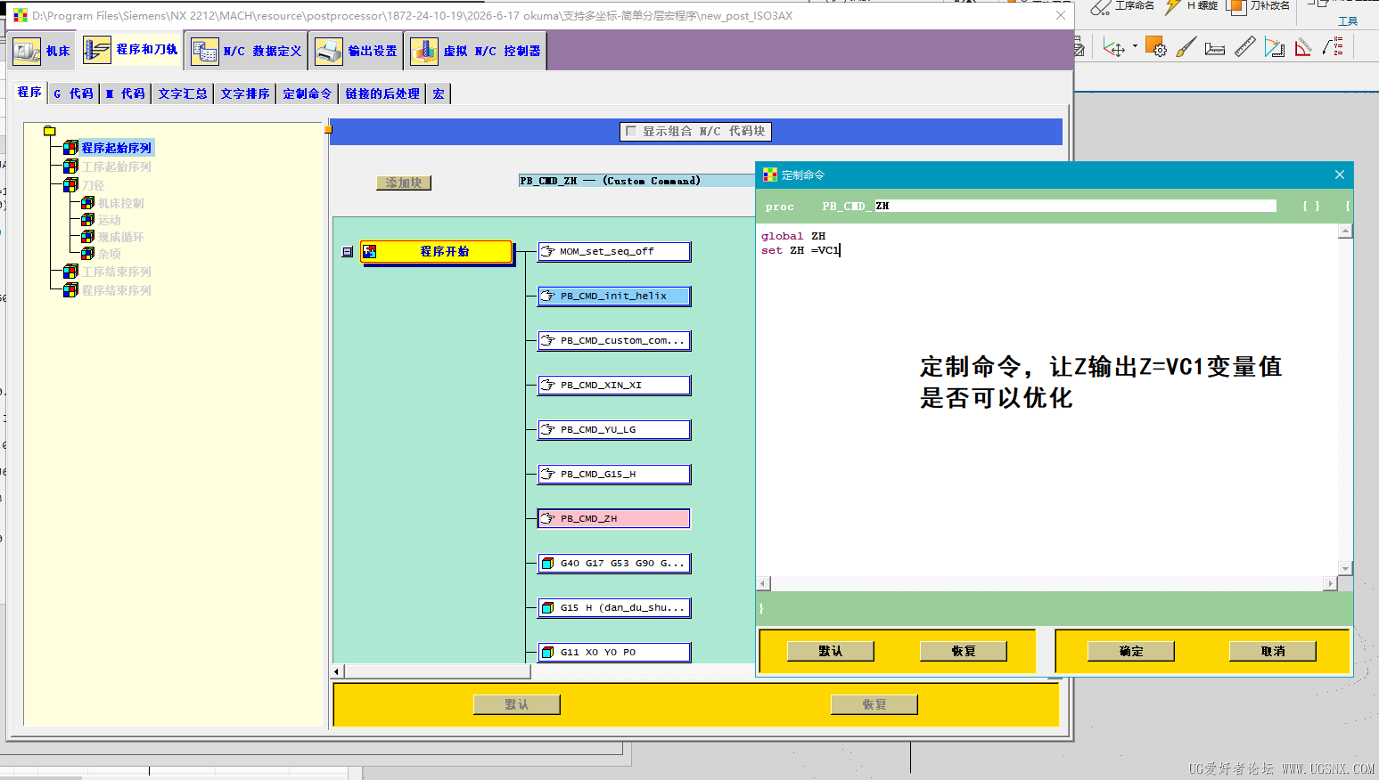Select the pink PB_CMD_ZH command block
The image size is (1379, 780).
(614, 518)
